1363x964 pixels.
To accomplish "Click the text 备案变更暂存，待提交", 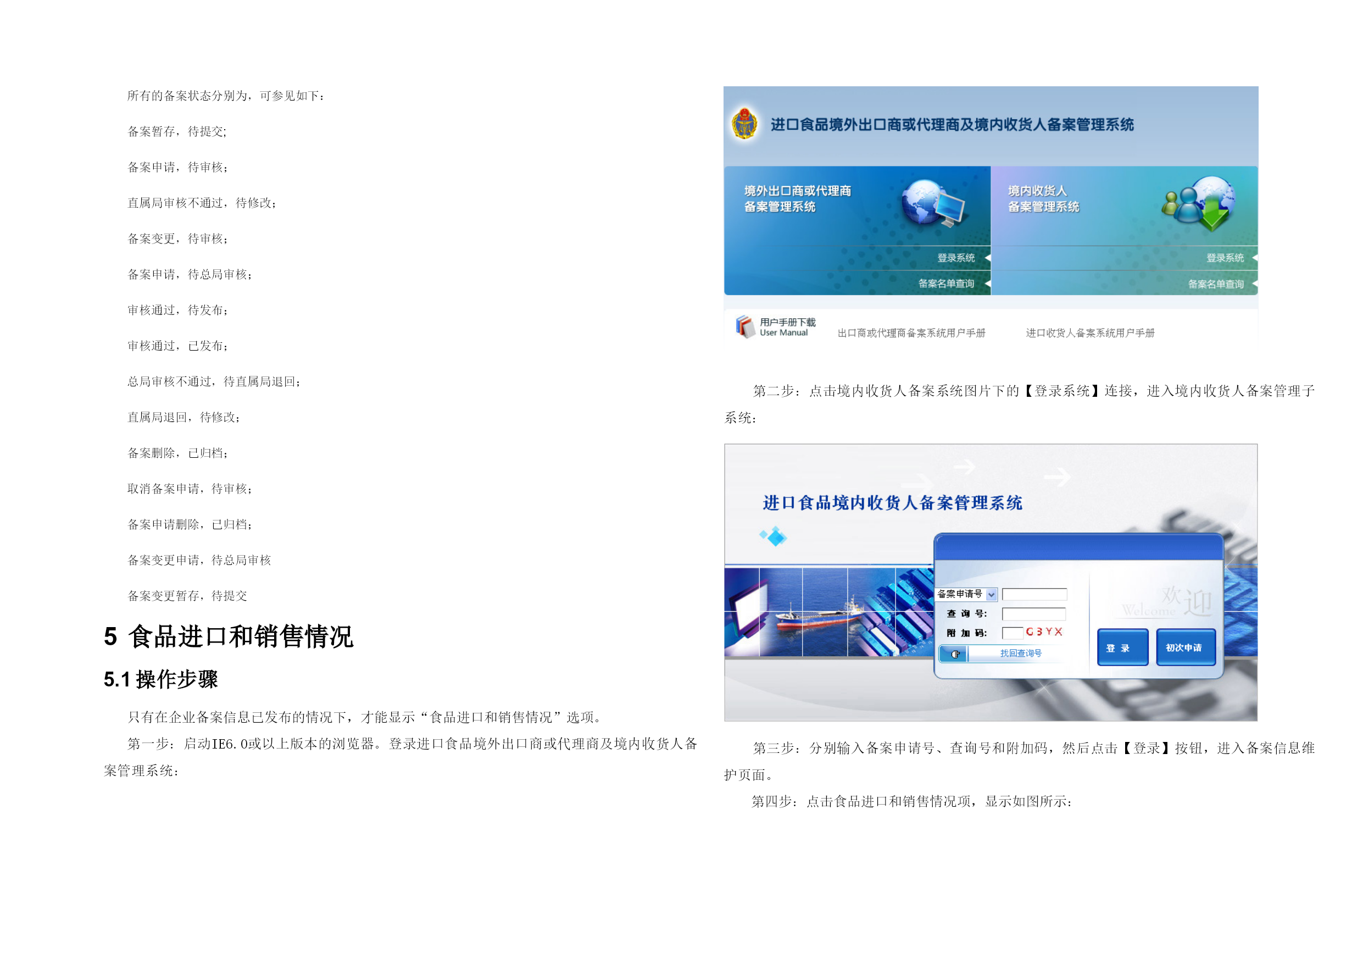I will pyautogui.click(x=187, y=596).
